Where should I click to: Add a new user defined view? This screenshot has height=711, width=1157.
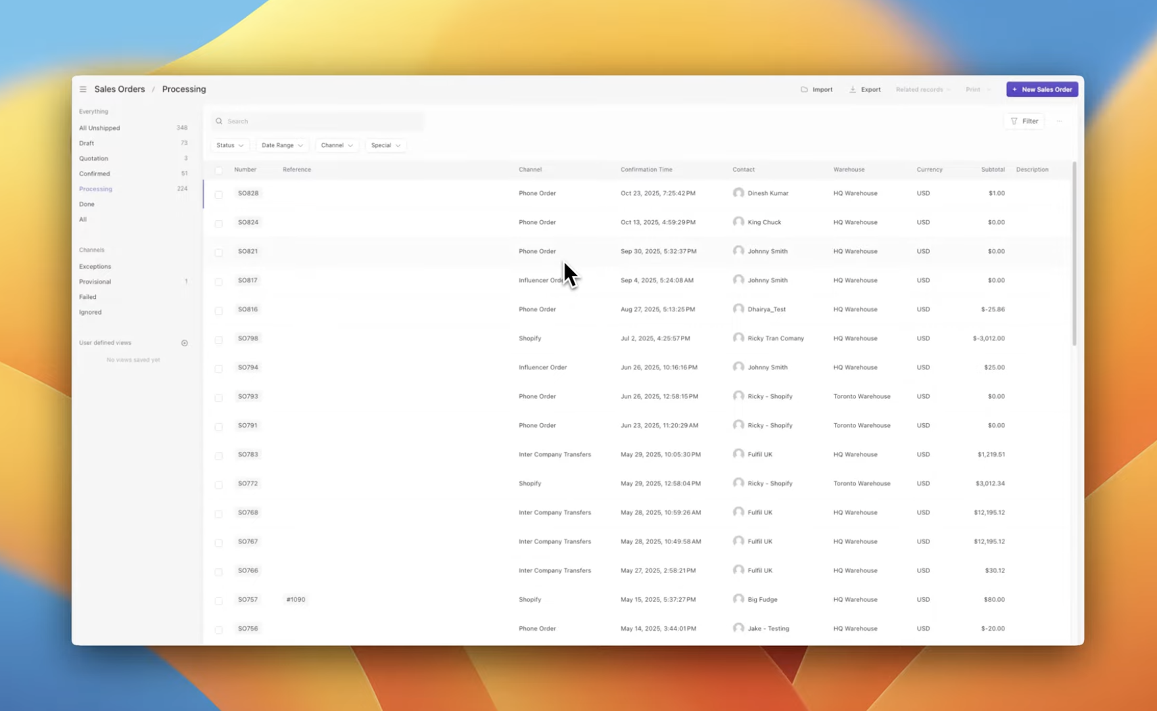(185, 343)
